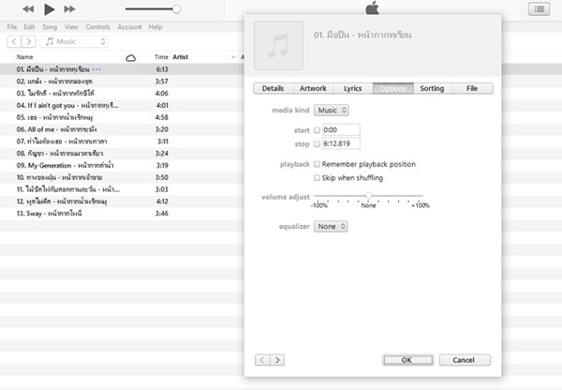Open the Edit menu
The width and height of the screenshot is (562, 390).
coord(29,27)
